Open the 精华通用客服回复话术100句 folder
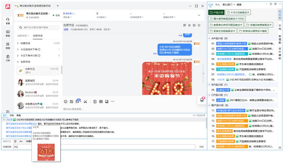 pos(227,19)
